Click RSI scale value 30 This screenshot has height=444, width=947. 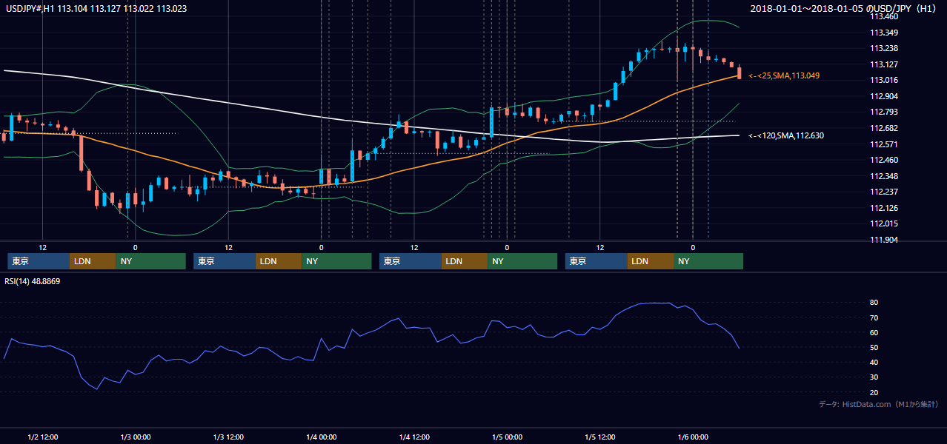pyautogui.click(x=874, y=377)
